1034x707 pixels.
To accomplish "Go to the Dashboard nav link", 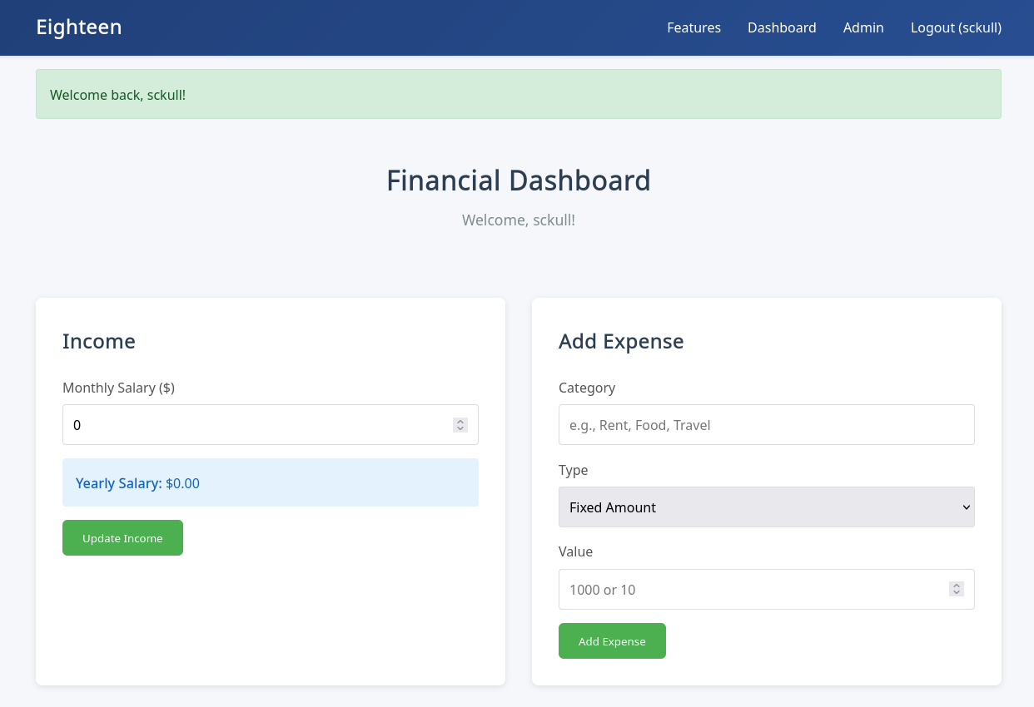I will (782, 27).
